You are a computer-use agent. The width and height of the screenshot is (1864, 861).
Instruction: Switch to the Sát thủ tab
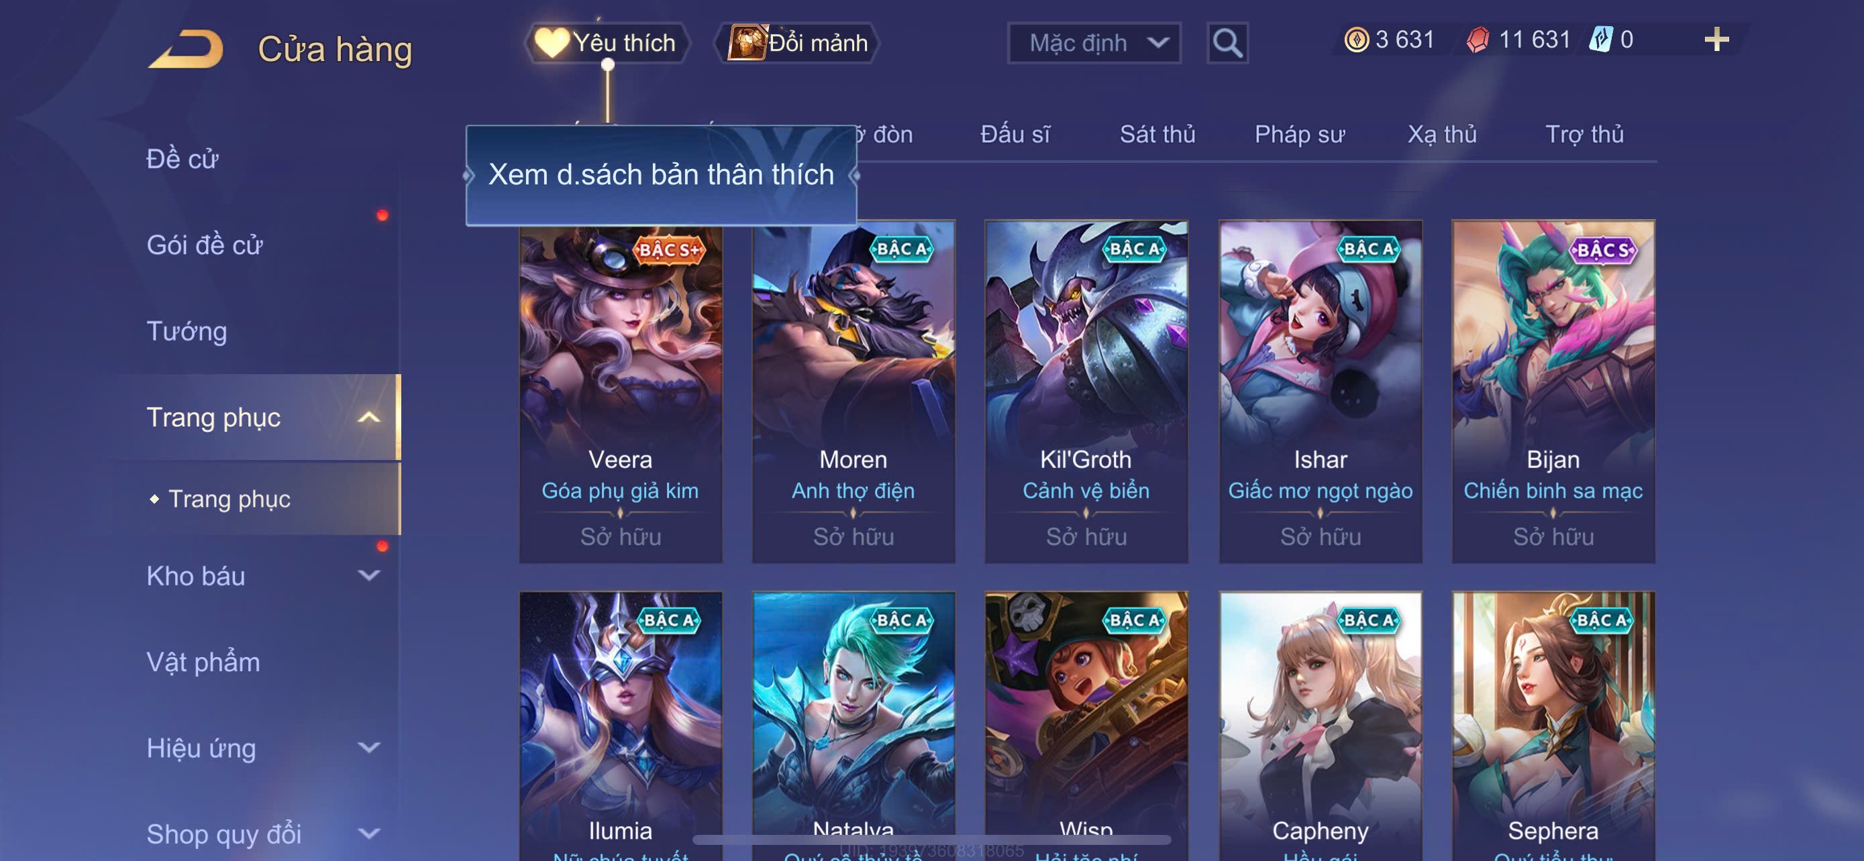pyautogui.click(x=1157, y=135)
